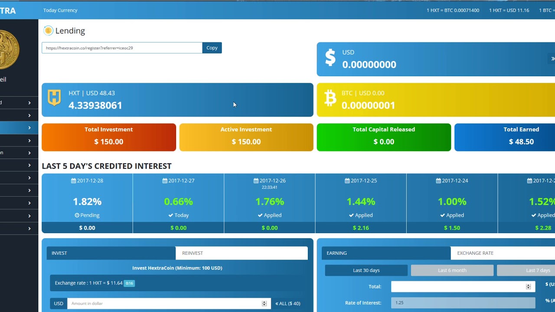Click the calendar icon beside 2017-12-24
This screenshot has height=312, width=555.
coord(438,181)
